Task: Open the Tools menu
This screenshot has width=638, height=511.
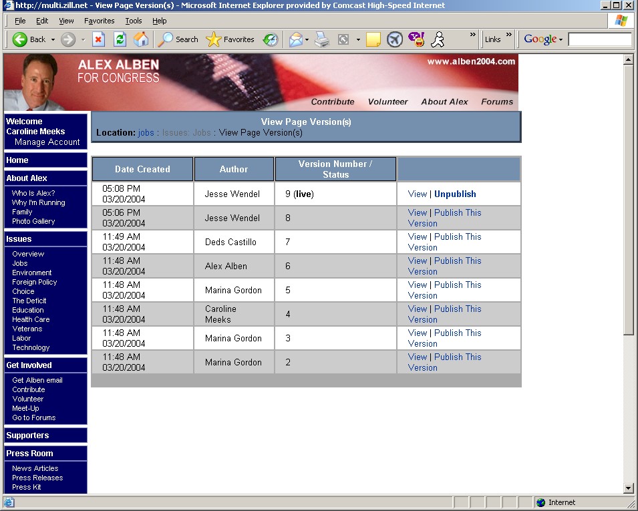Action: [134, 21]
